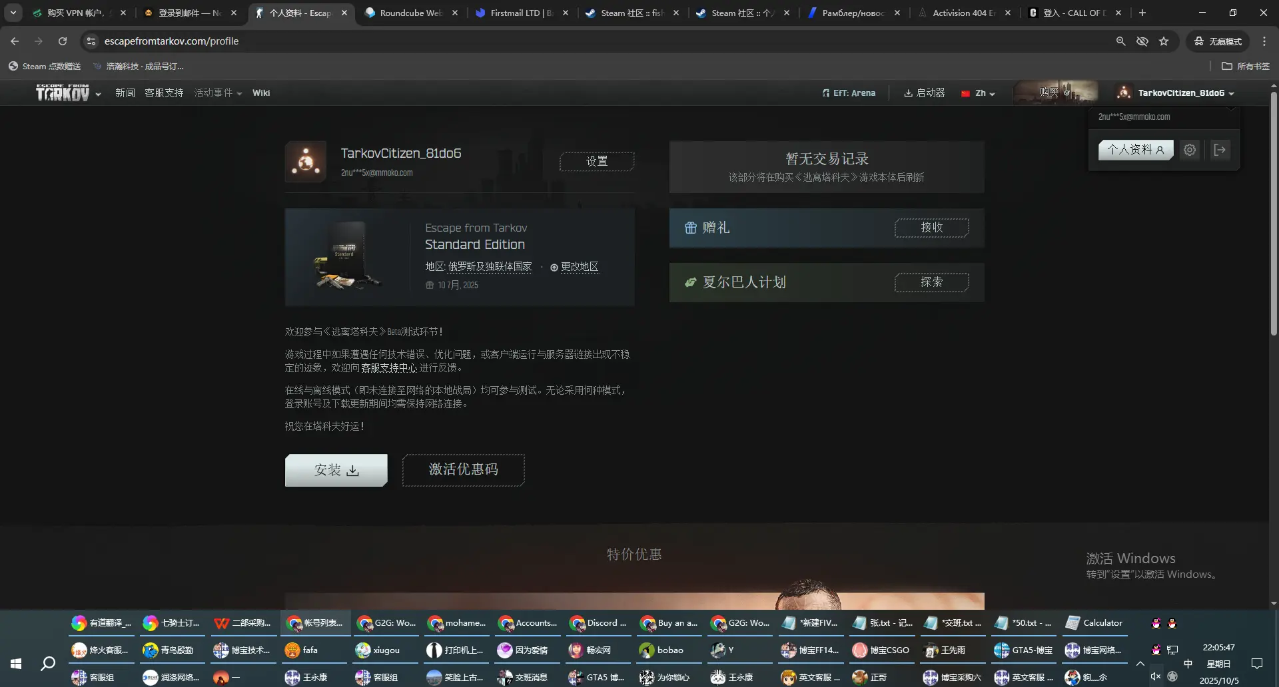Log out using the exit icon
Image resolution: width=1279 pixels, height=687 pixels.
point(1220,150)
